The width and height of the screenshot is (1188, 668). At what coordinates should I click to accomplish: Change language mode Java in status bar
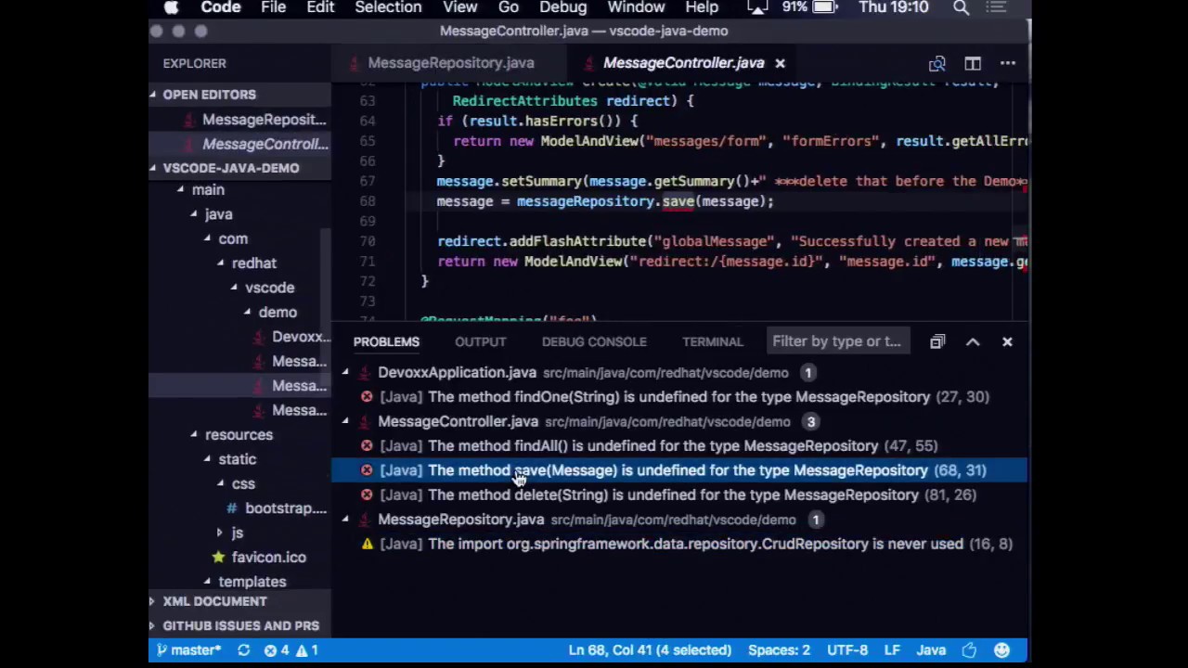coord(931,650)
